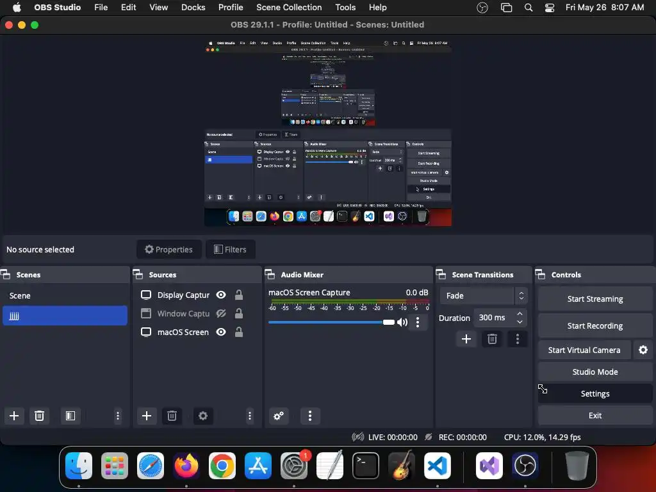The width and height of the screenshot is (656, 492).
Task: Hide the macOS Screen source eye toggle
Action: point(221,332)
